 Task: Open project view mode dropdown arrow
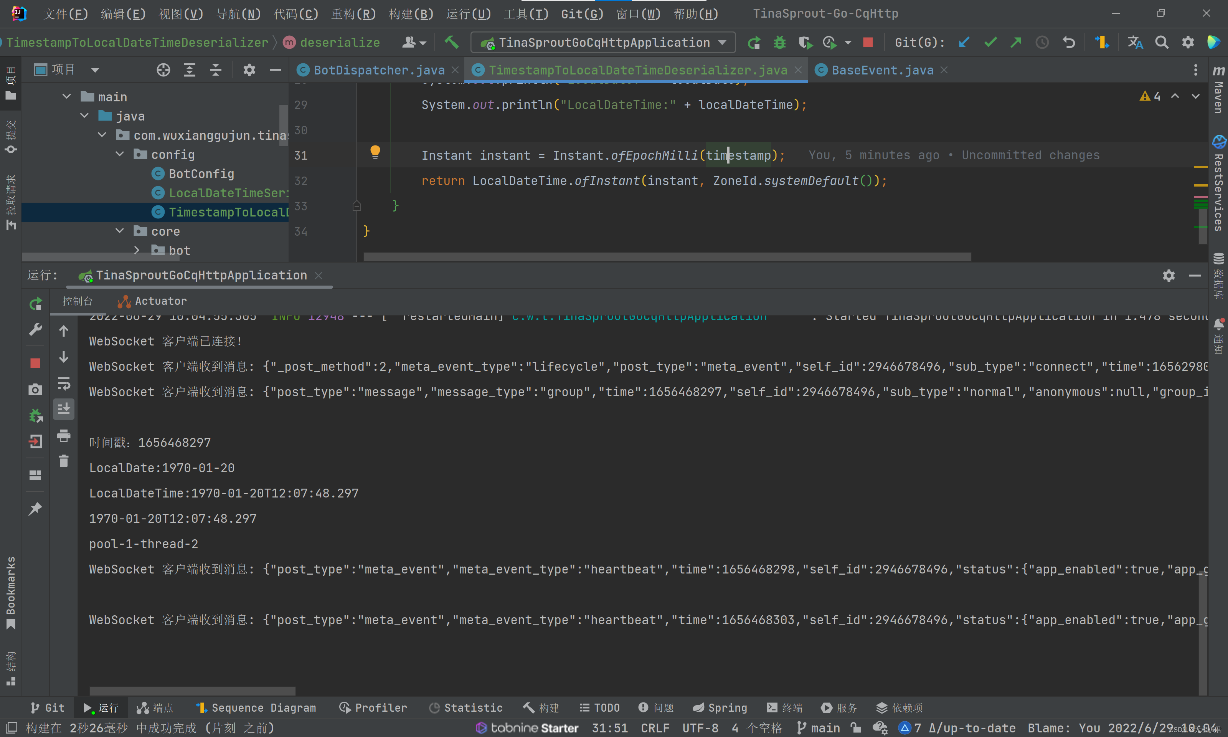pyautogui.click(x=95, y=70)
